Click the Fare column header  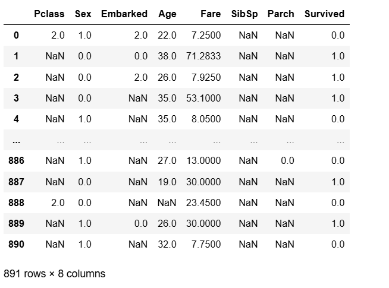pos(211,14)
